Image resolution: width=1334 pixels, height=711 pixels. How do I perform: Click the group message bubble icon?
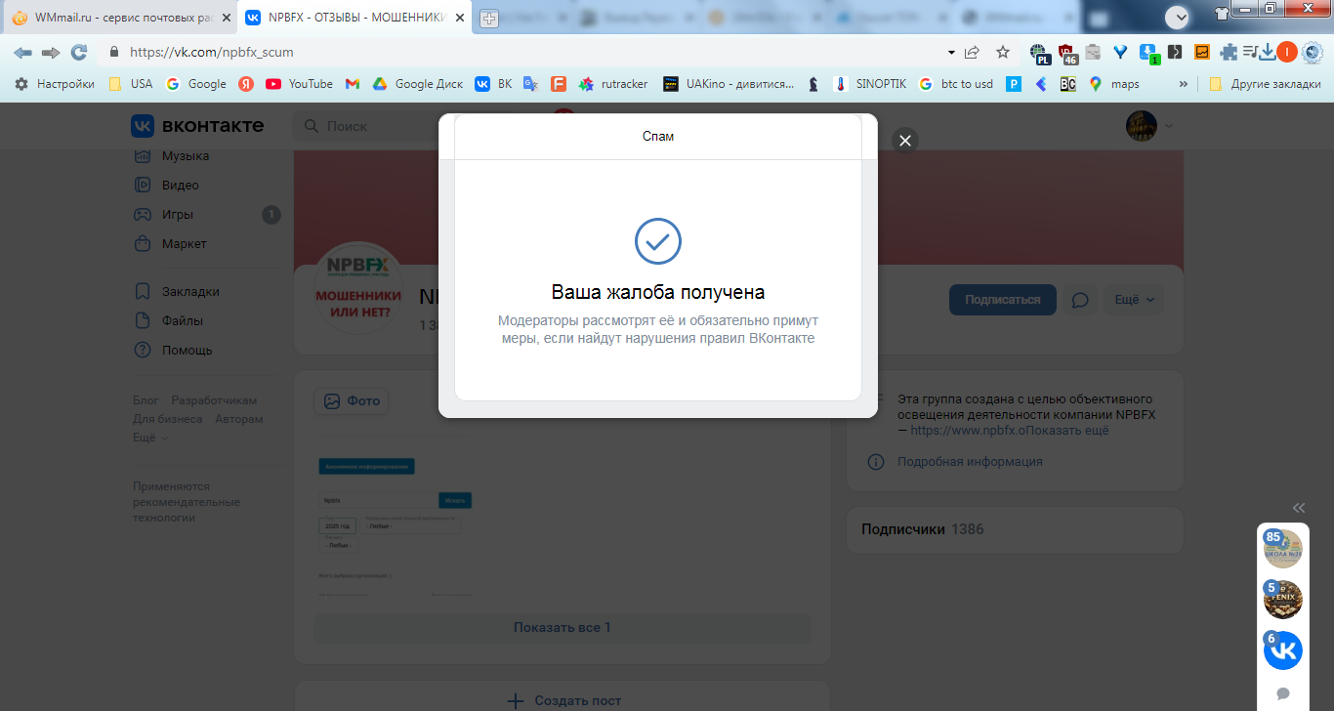[1080, 300]
